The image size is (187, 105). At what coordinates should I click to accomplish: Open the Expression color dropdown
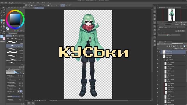pyautogui.click(x=169, y=35)
